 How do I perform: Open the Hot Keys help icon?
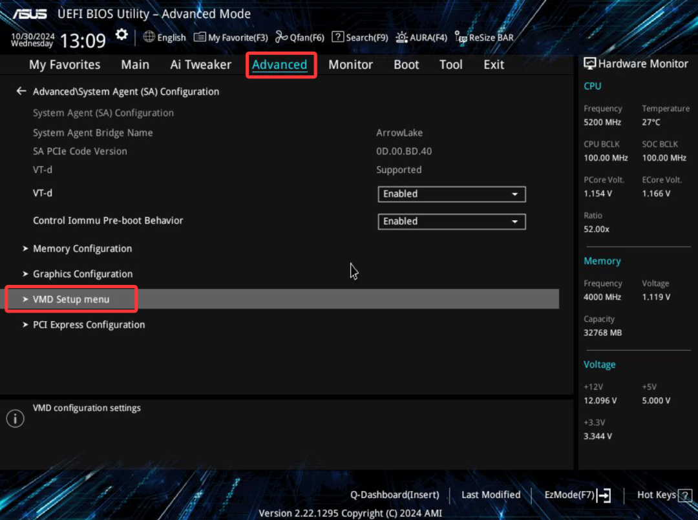pyautogui.click(x=684, y=495)
